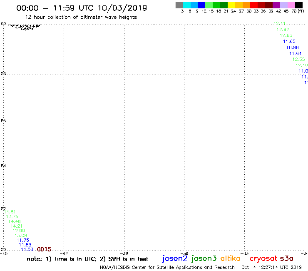
Task: Select the orange altika legend label
Action: click(x=230, y=258)
